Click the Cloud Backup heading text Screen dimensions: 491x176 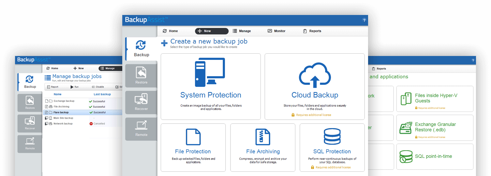pyautogui.click(x=315, y=95)
